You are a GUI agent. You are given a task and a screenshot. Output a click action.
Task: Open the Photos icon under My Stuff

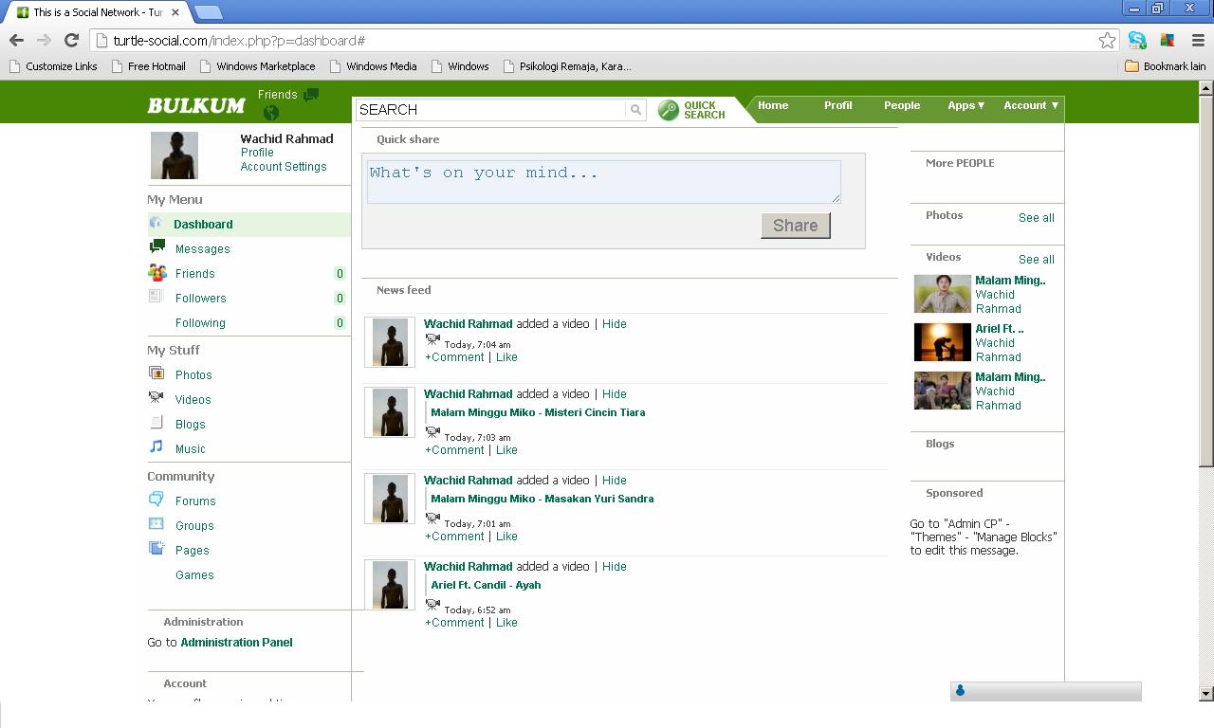click(157, 373)
